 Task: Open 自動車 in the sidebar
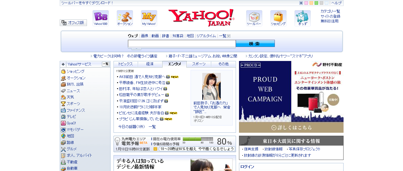[x=72, y=168]
